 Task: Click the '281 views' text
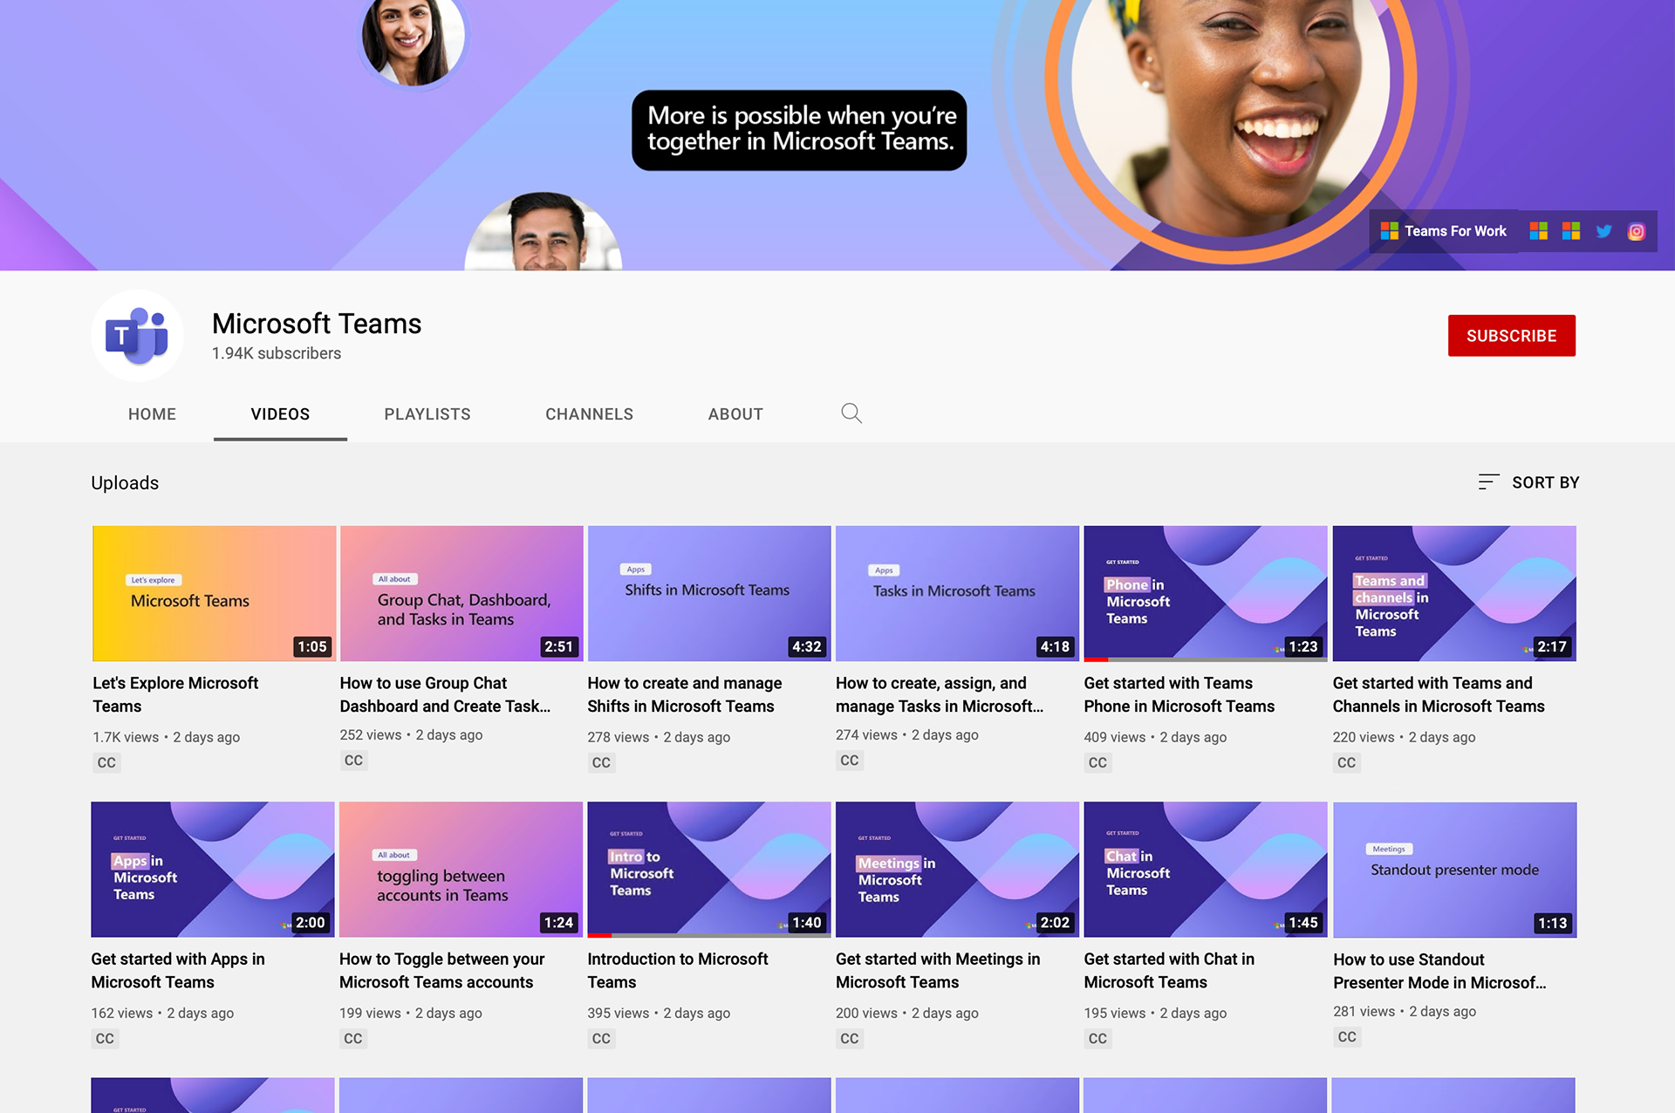tap(1364, 1011)
